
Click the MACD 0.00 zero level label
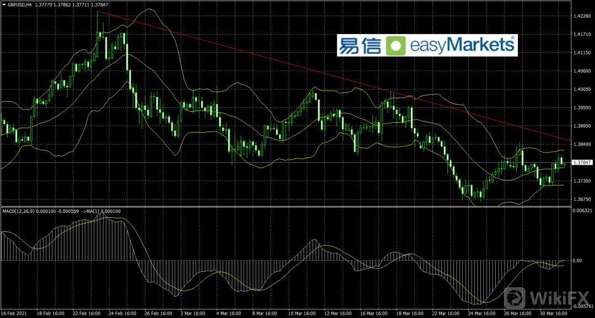tap(578, 261)
